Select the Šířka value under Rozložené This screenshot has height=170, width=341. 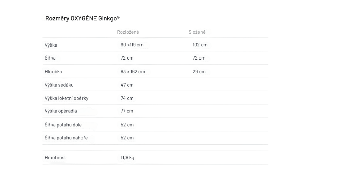[127, 58]
